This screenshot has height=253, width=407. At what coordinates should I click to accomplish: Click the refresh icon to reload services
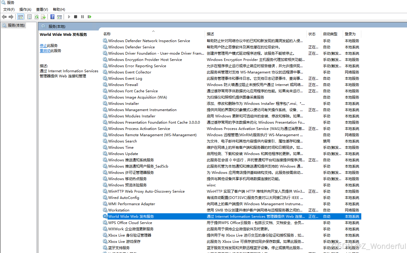36,16
